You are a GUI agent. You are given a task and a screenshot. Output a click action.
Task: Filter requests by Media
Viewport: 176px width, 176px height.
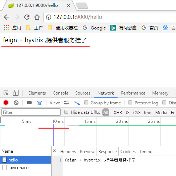point(161,113)
